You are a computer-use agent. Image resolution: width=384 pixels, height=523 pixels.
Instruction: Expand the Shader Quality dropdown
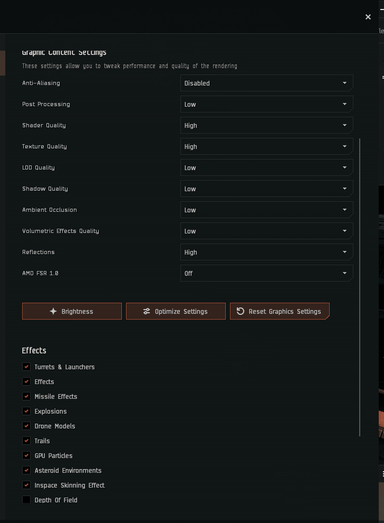266,125
